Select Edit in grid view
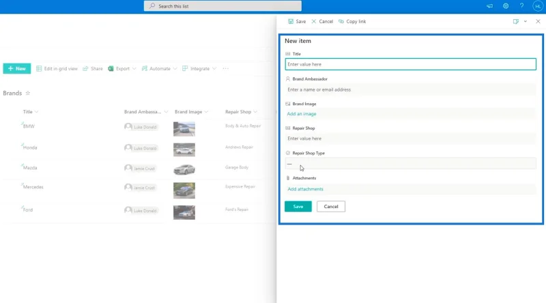 (57, 69)
